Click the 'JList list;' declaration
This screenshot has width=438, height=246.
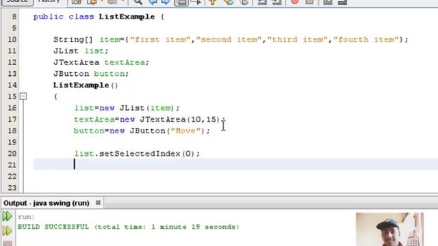click(x=81, y=51)
